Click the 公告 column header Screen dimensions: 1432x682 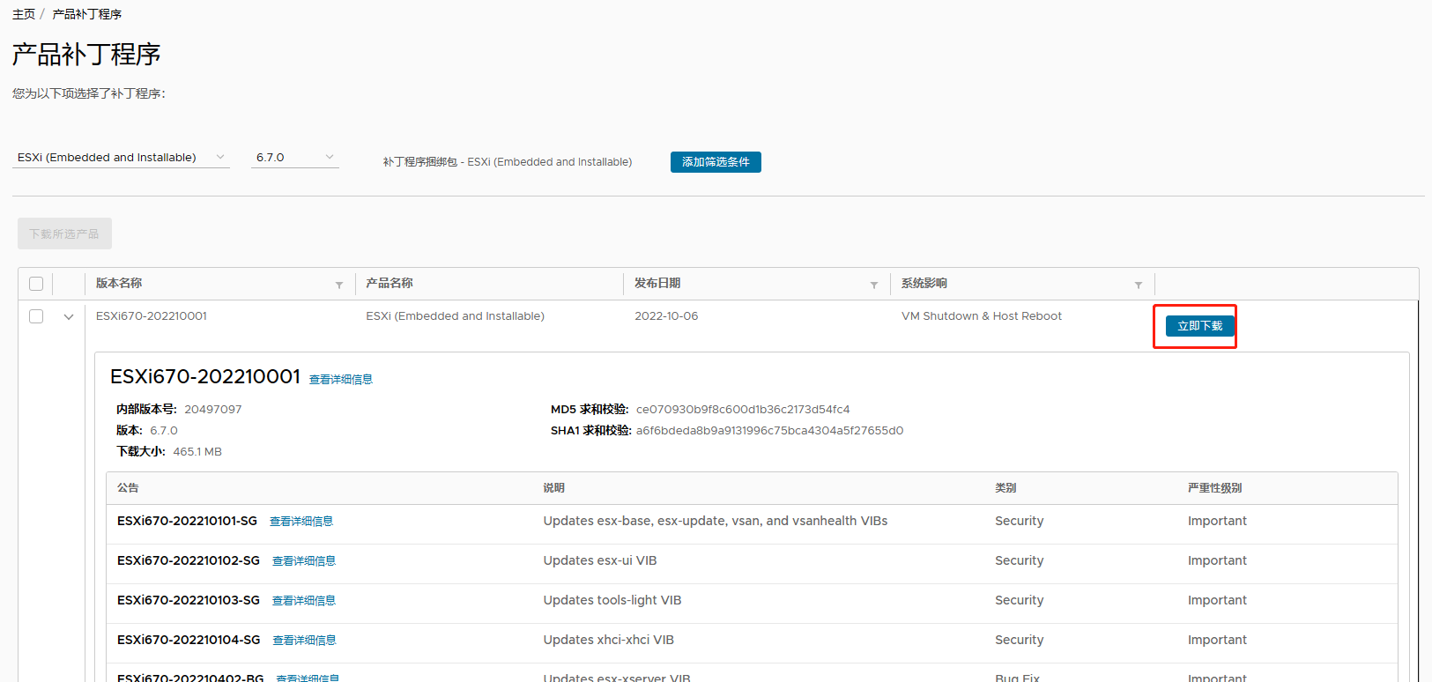[x=128, y=488]
